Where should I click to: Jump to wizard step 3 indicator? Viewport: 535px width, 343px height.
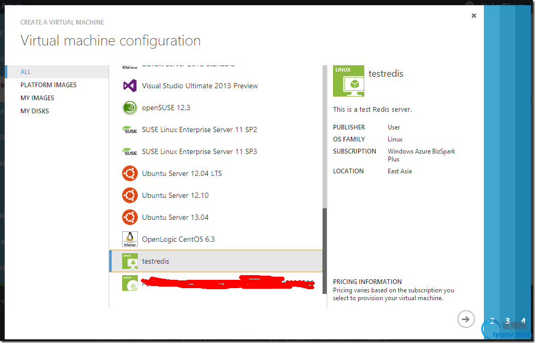[507, 321]
